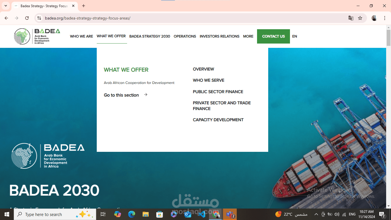The image size is (391, 220).
Task: Open the PUBLIC SECTOR FINANCE link
Action: coord(218,92)
